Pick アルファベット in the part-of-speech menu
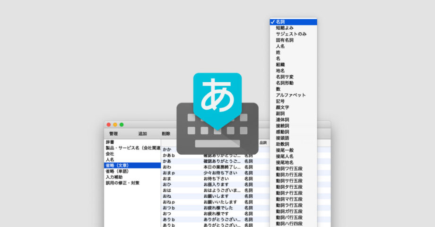 pos(291,95)
